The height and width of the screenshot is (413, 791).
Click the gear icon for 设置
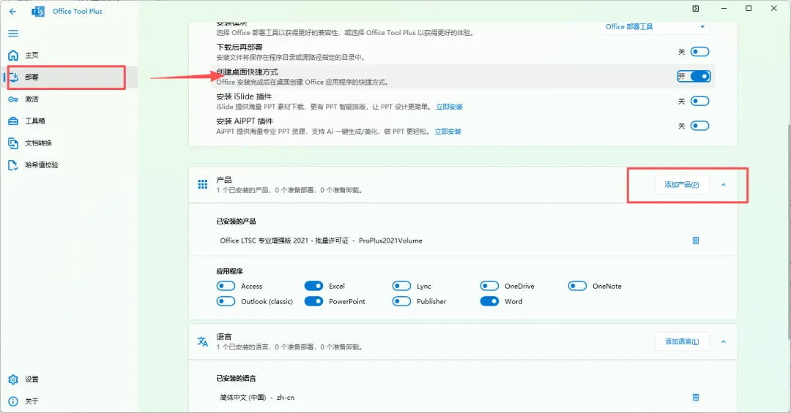coord(13,379)
